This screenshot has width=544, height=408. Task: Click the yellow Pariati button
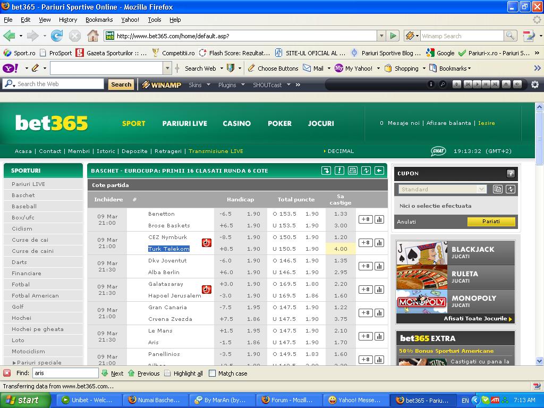(491, 222)
